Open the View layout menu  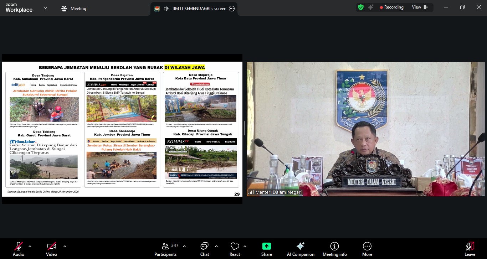(x=420, y=7)
